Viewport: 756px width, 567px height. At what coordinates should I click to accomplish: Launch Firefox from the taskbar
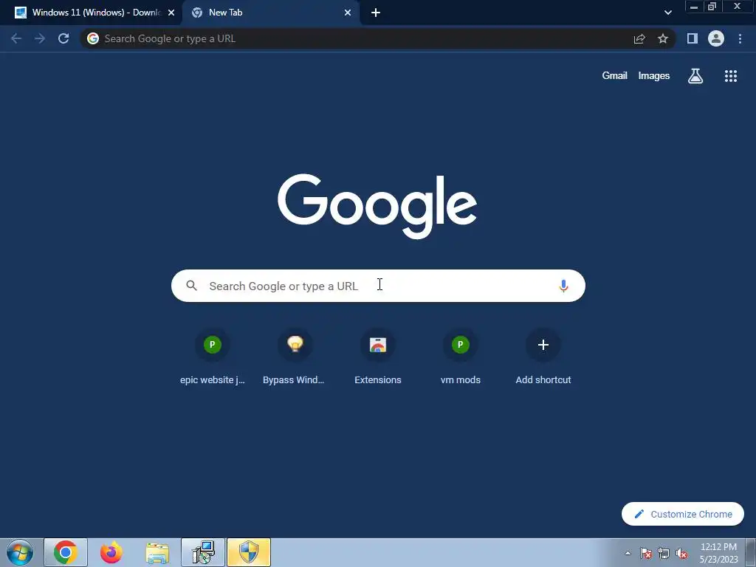coord(111,552)
